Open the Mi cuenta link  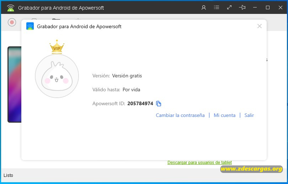point(224,115)
